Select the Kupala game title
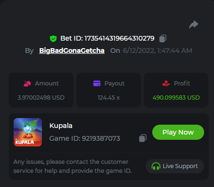 pos(61,126)
